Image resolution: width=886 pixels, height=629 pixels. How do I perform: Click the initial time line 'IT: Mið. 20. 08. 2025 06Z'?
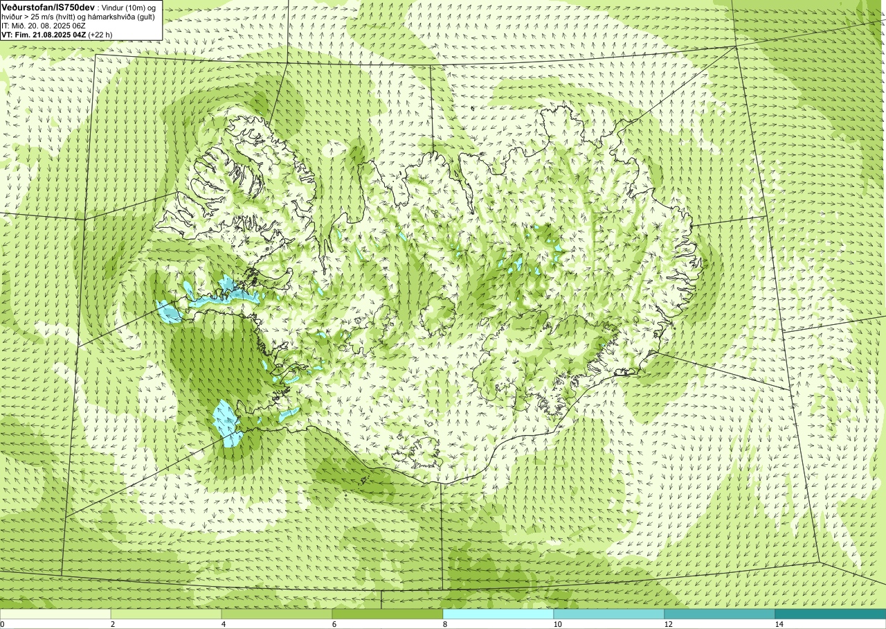point(44,25)
